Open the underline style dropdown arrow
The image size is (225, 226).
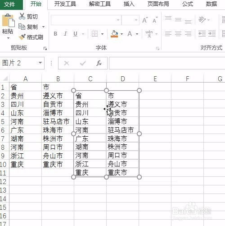[83, 34]
